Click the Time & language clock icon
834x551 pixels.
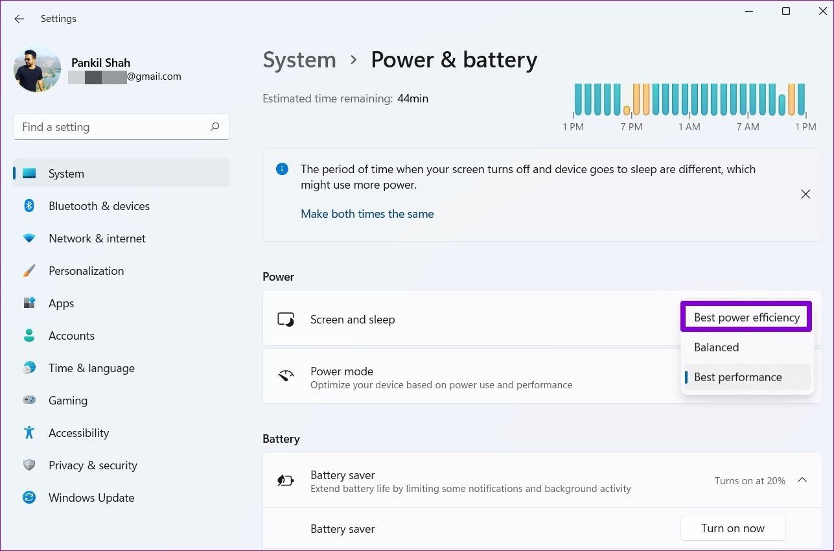(x=29, y=368)
